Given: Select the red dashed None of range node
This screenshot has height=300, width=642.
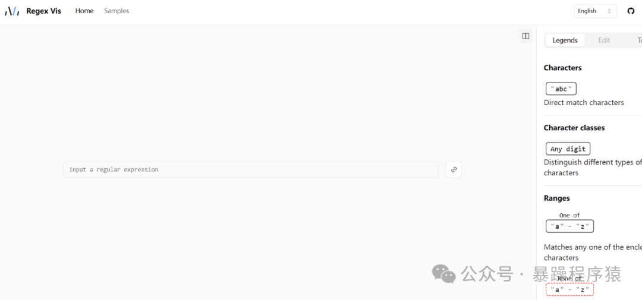Looking at the screenshot, I should pos(569,290).
